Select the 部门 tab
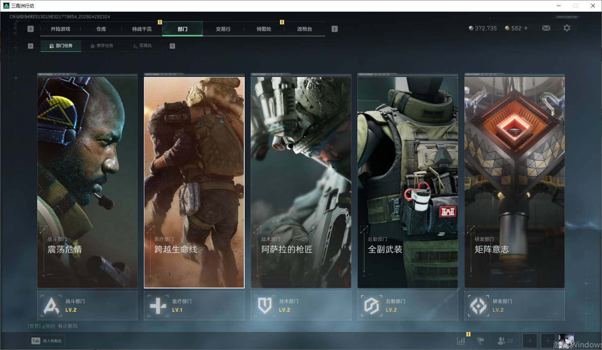 tap(183, 29)
